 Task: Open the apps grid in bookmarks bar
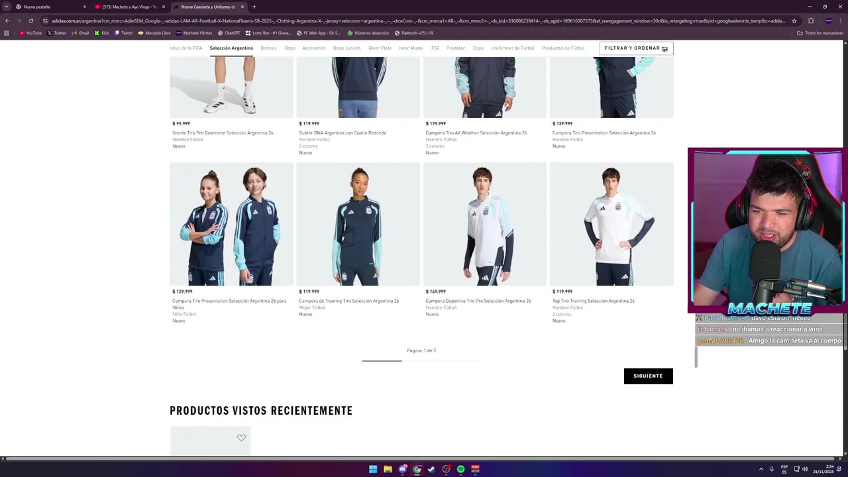tap(7, 32)
